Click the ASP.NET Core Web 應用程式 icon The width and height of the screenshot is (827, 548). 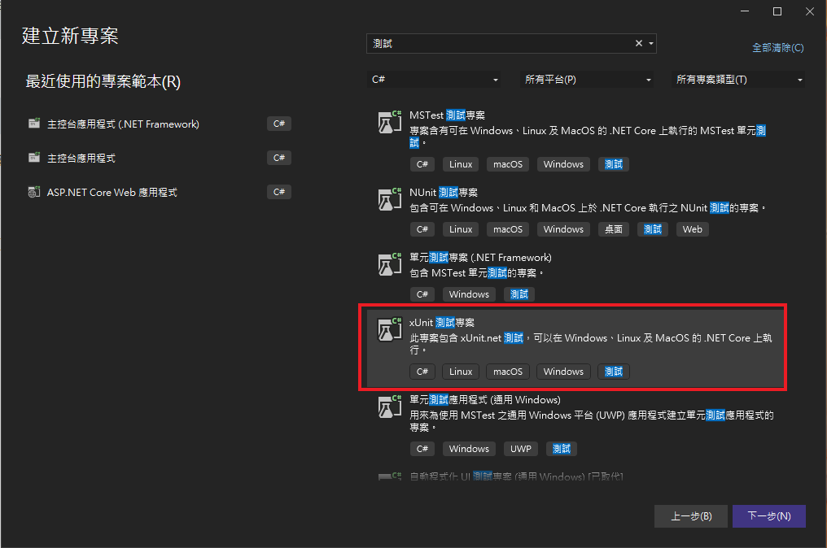click(x=34, y=193)
